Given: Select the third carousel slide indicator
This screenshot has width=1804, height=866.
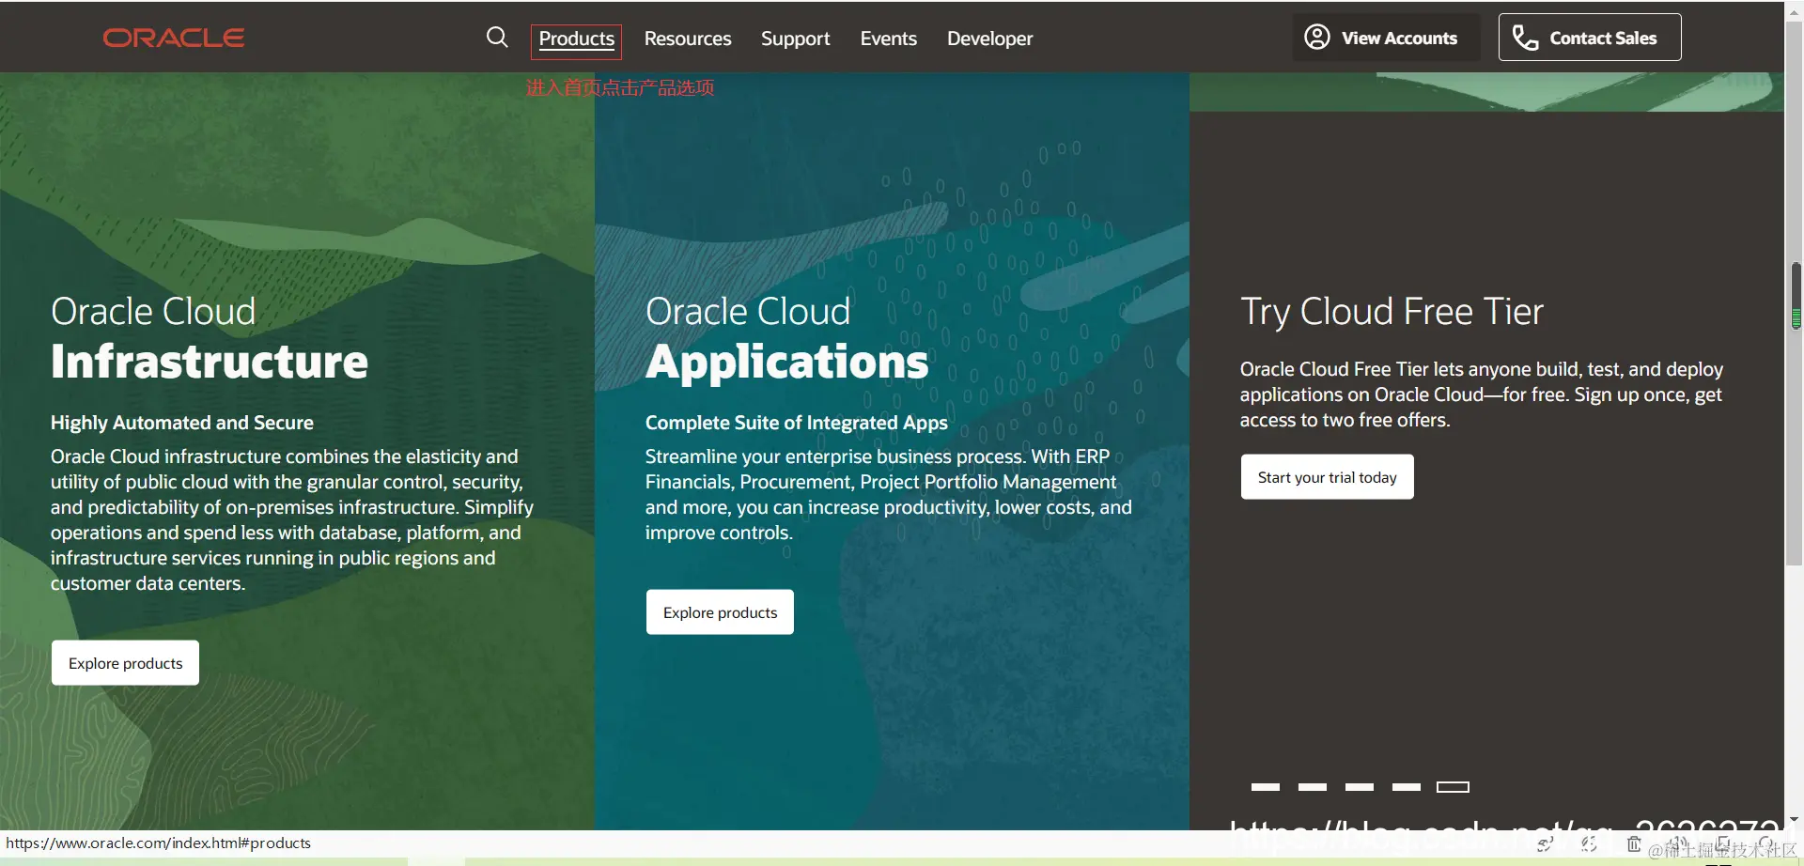Looking at the screenshot, I should (1360, 787).
